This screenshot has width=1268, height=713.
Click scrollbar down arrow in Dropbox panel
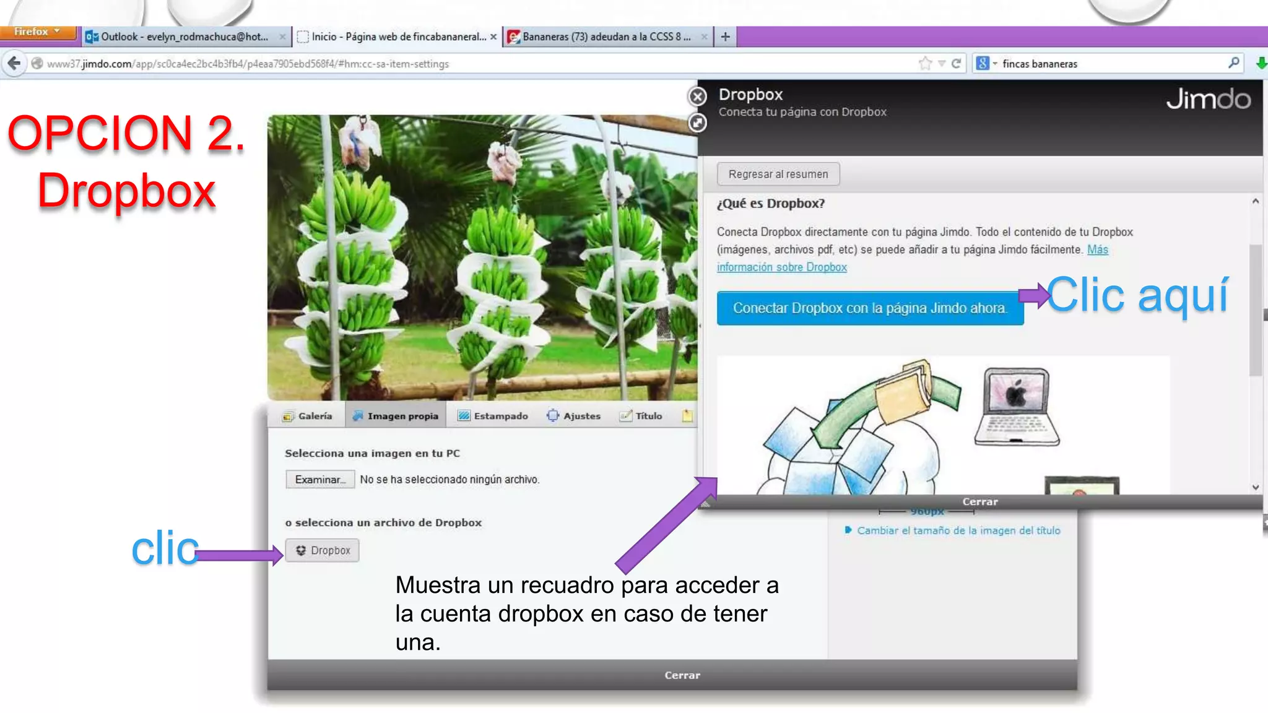[x=1255, y=487]
